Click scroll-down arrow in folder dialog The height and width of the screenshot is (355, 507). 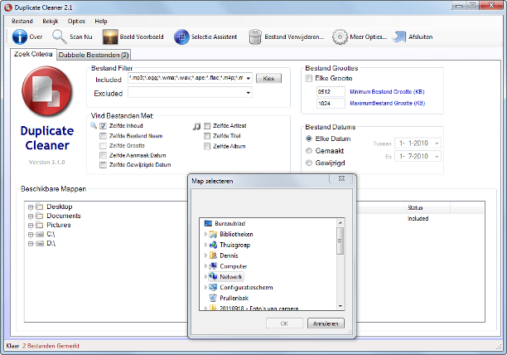[340, 306]
